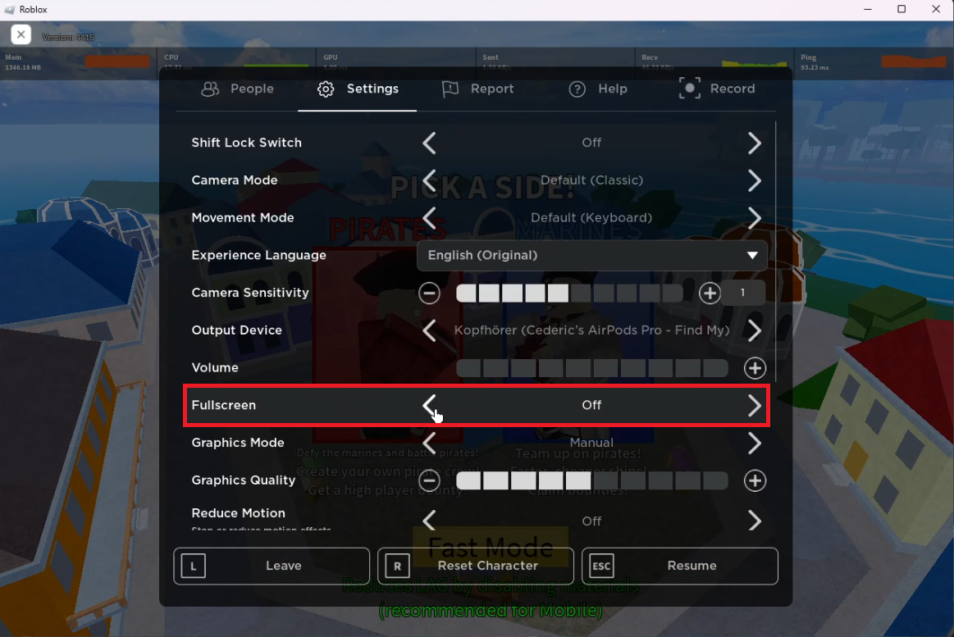
Task: Click the Volume slider bar
Action: pos(592,368)
